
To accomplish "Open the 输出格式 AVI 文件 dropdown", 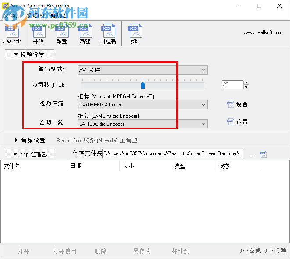I will coord(143,70).
